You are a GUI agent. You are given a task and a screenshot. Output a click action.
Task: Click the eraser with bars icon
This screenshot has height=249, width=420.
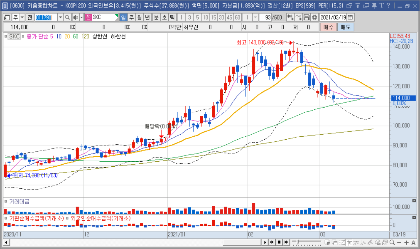click(377, 242)
